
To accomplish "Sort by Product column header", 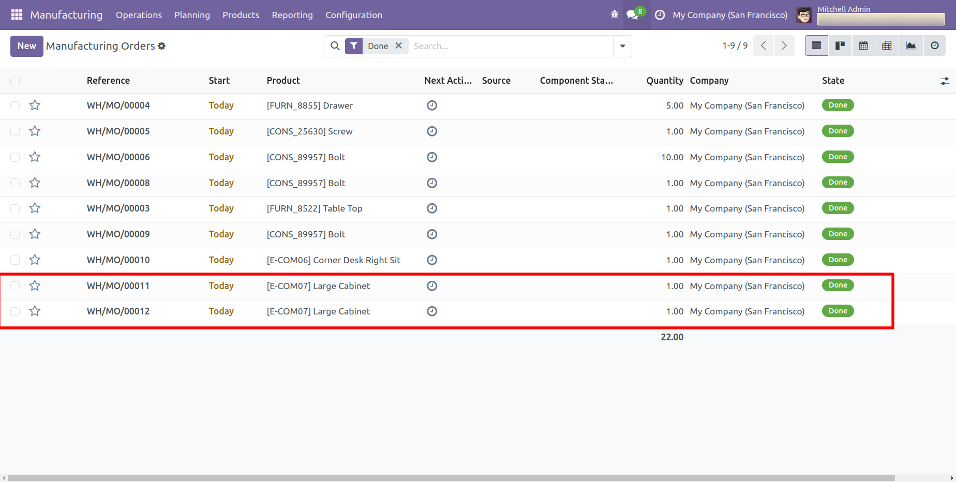I will point(283,81).
